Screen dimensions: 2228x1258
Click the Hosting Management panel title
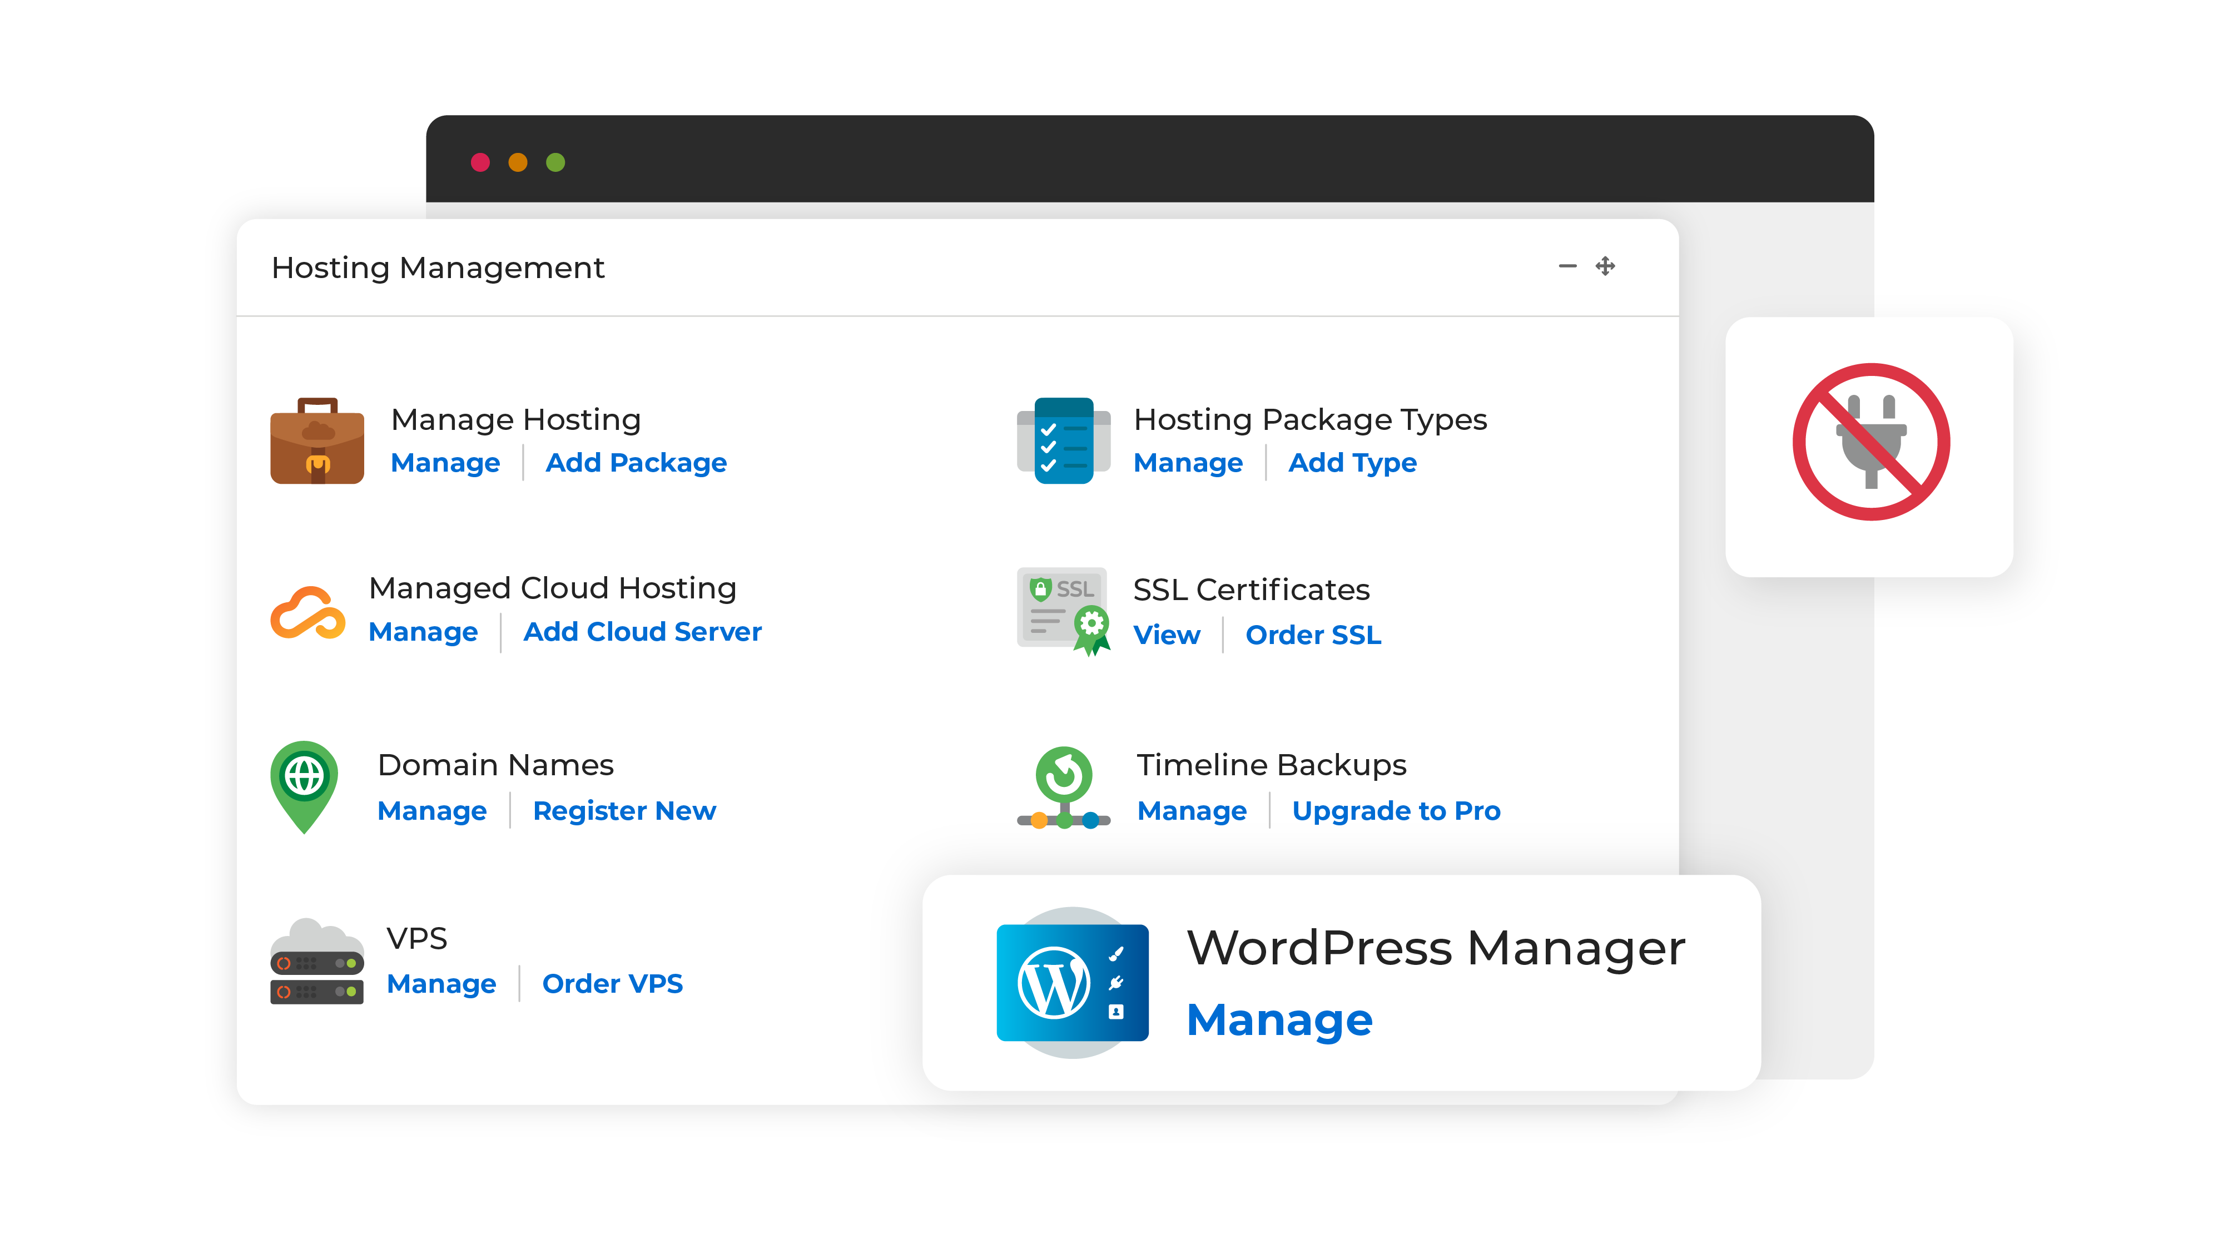[x=438, y=268]
